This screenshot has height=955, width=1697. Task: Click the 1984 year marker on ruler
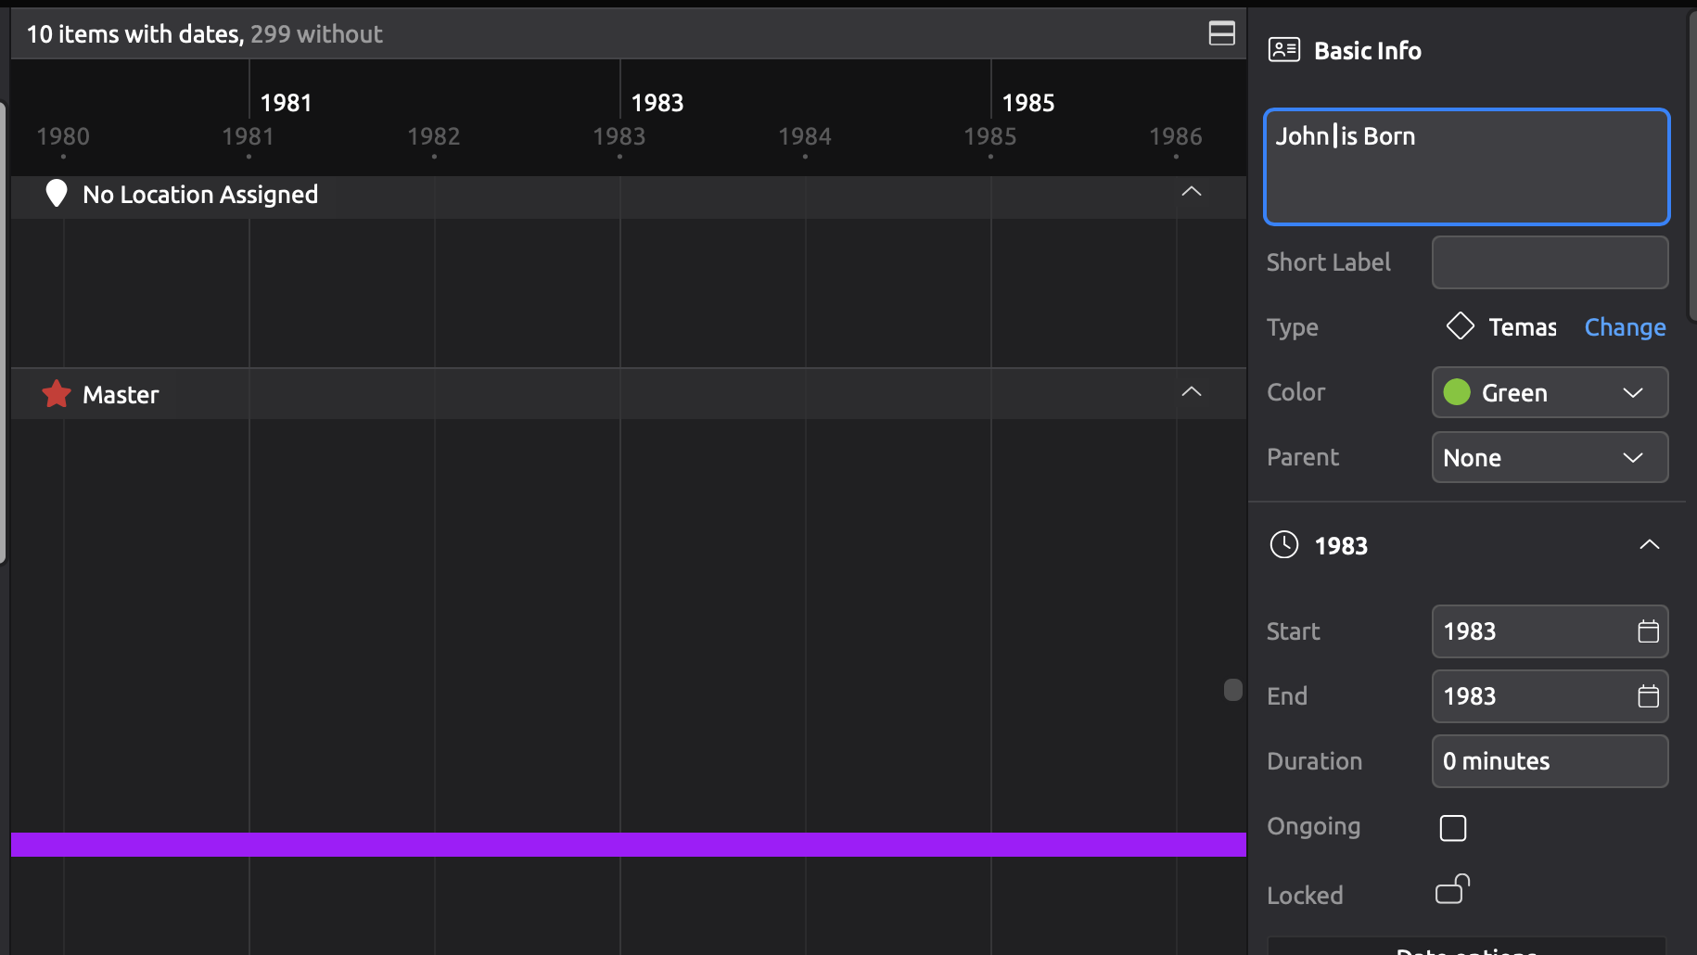[x=805, y=136]
